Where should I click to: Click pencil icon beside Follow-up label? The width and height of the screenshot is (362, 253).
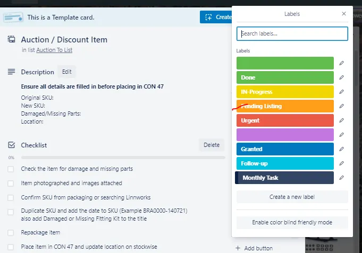(341, 163)
